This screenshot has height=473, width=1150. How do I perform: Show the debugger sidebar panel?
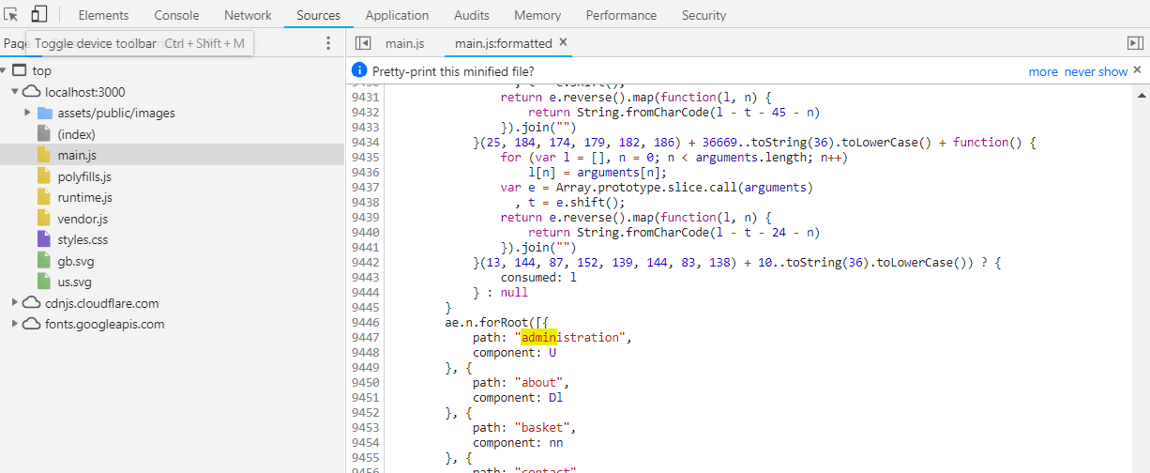[x=1135, y=43]
